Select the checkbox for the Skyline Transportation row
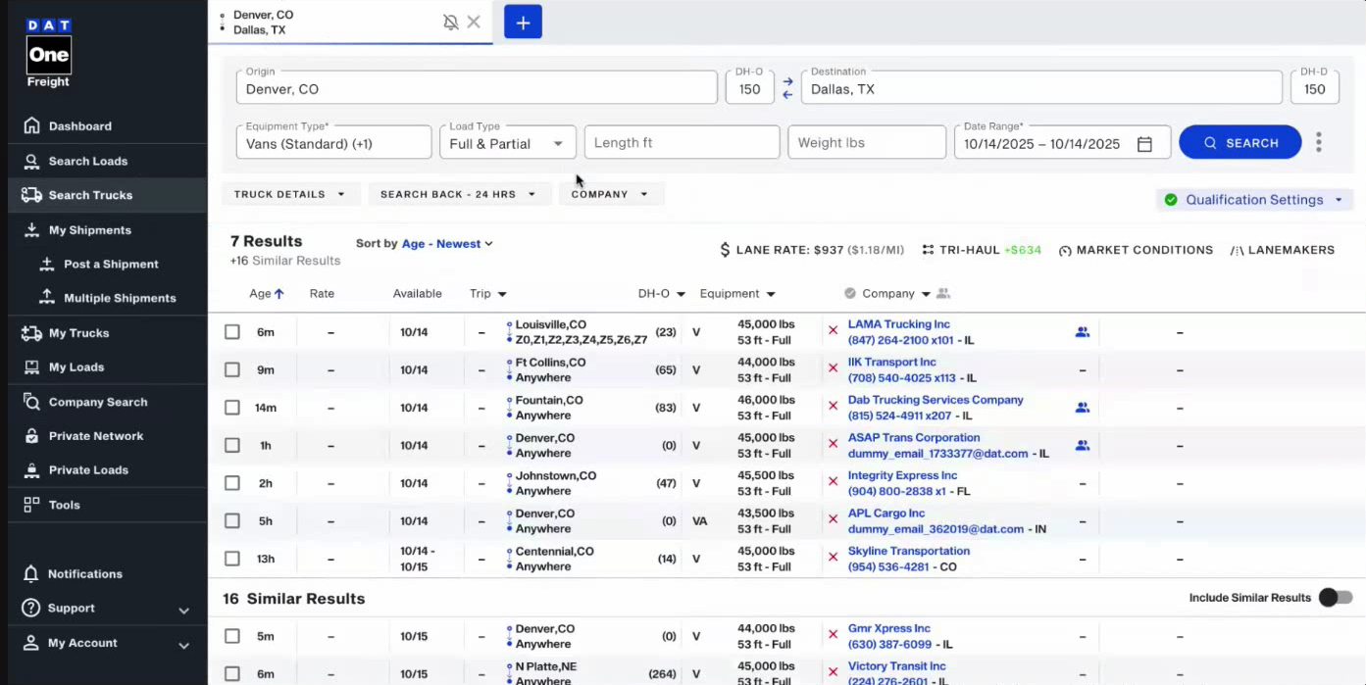 click(x=232, y=559)
